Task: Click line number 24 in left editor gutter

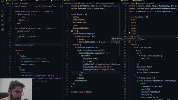Action: [x=9, y=45]
